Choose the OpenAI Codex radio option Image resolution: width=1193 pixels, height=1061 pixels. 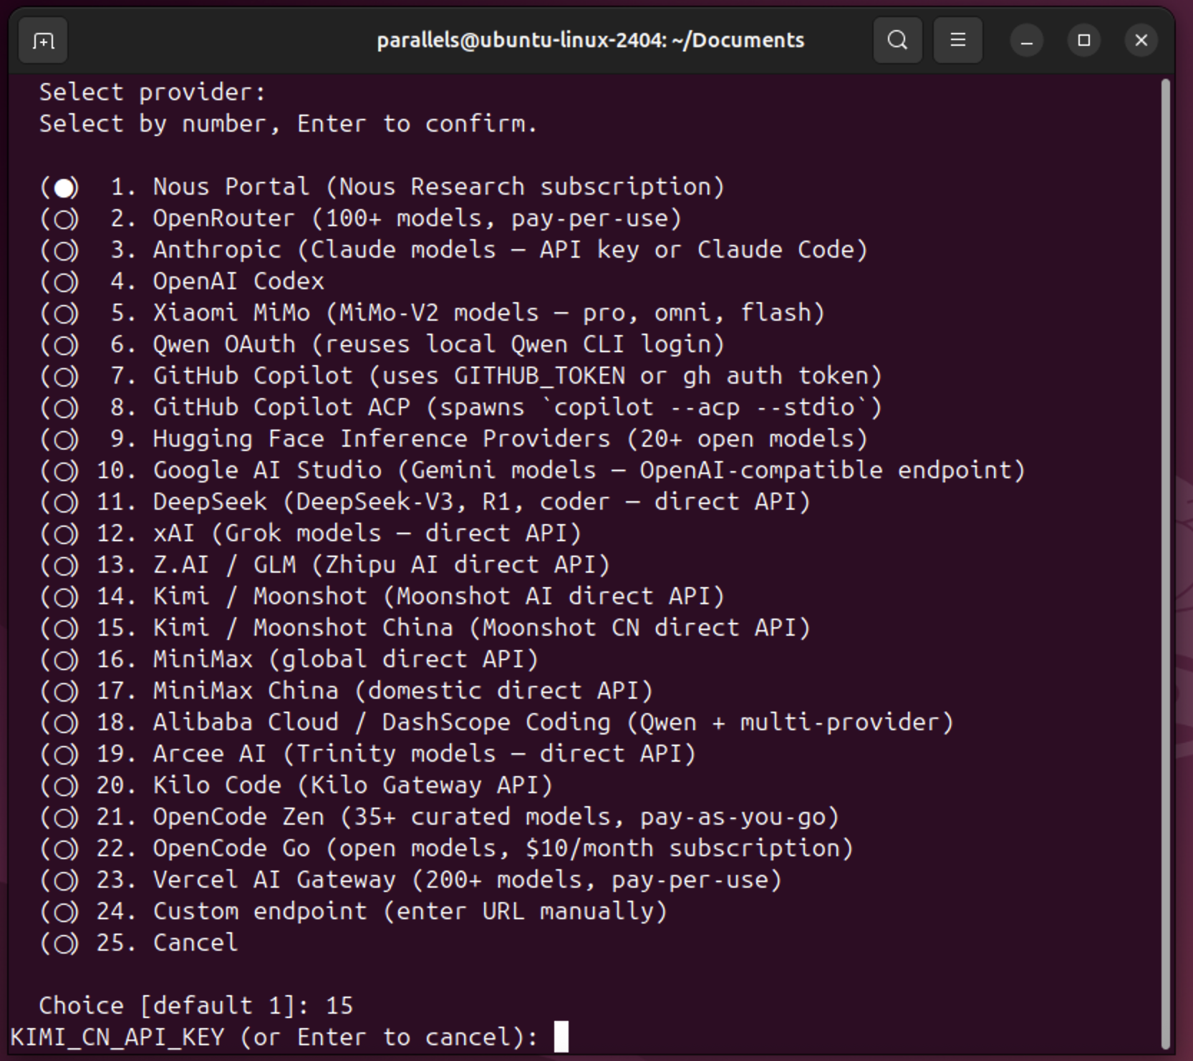pos(62,282)
